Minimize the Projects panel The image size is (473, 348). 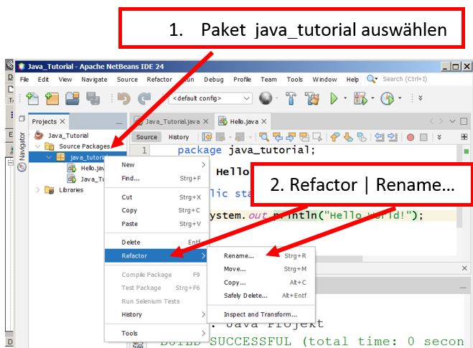point(119,123)
